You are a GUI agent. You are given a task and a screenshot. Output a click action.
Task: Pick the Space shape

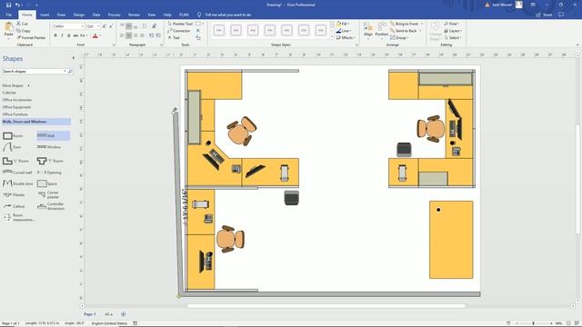point(47,183)
